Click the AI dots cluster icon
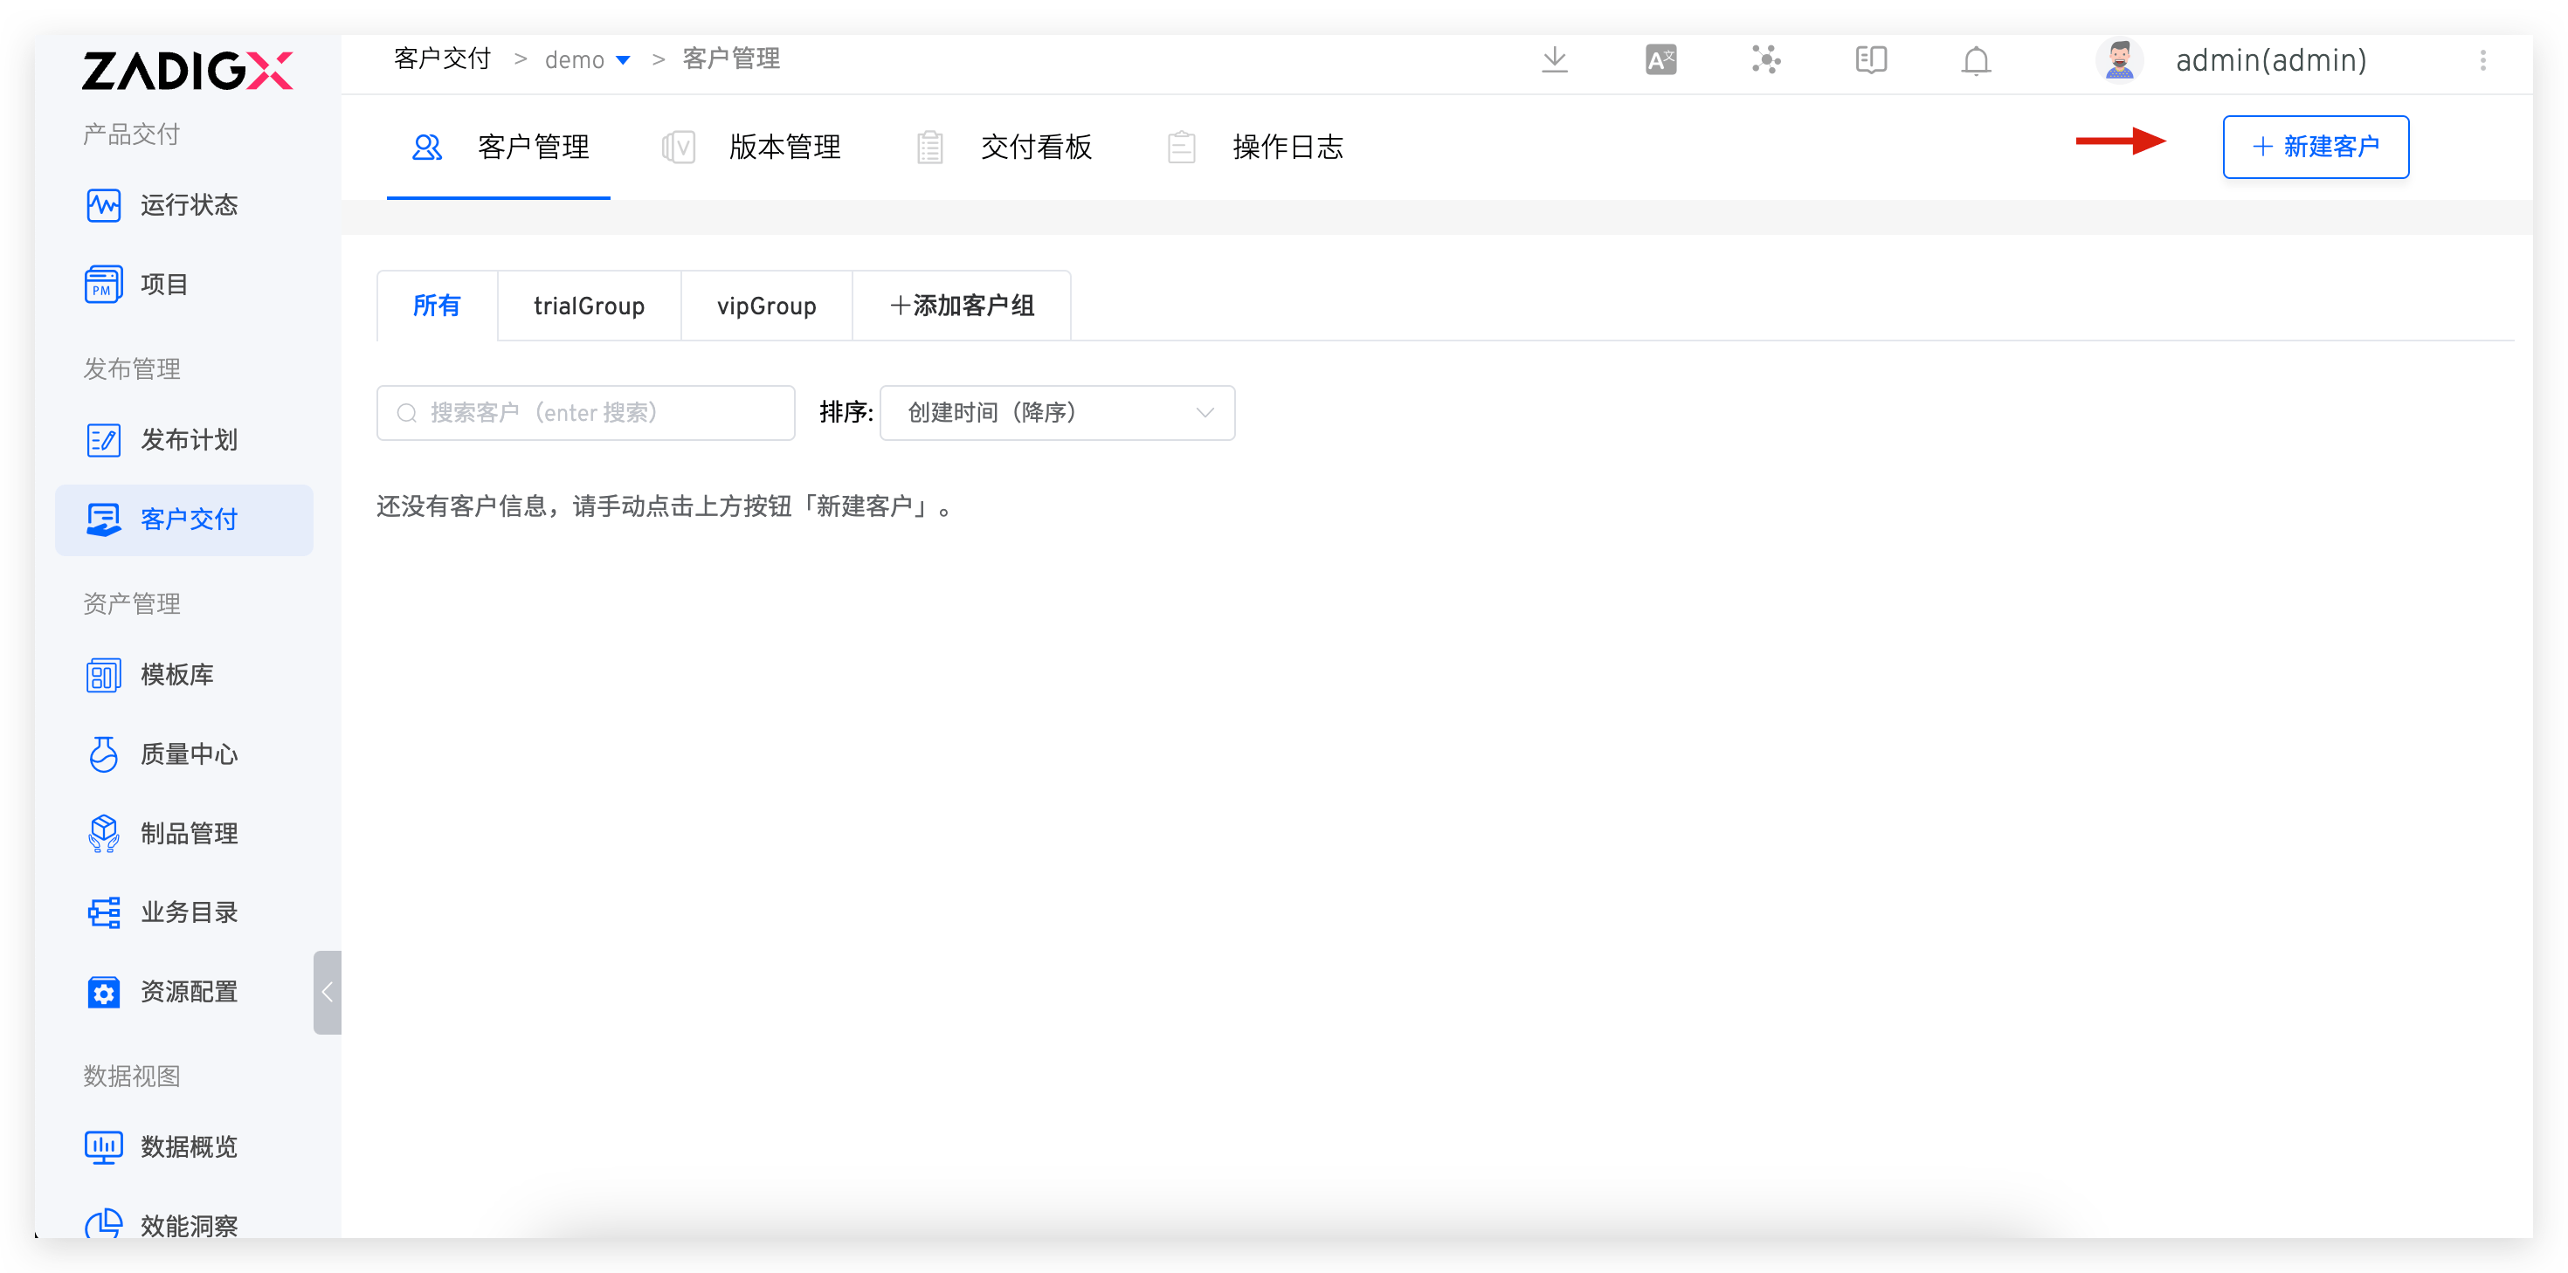 pos(1765,61)
